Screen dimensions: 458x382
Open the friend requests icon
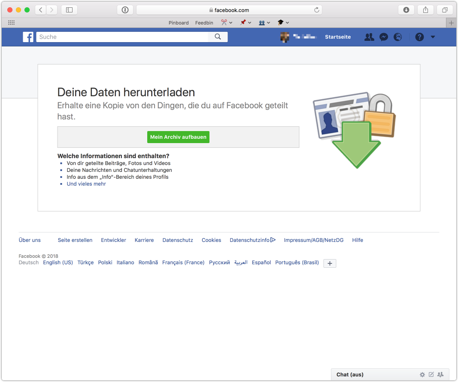[x=369, y=37]
